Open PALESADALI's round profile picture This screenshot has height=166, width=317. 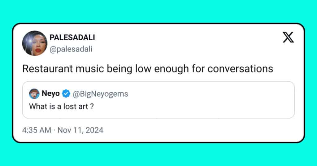click(x=35, y=43)
